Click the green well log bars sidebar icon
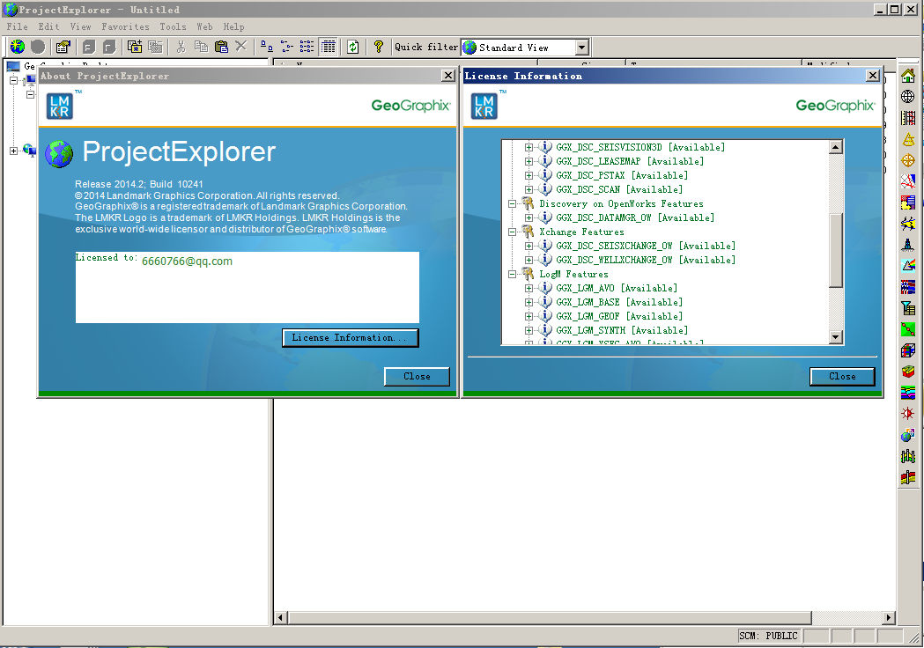Screen dimensions: 924x648 click(x=908, y=456)
